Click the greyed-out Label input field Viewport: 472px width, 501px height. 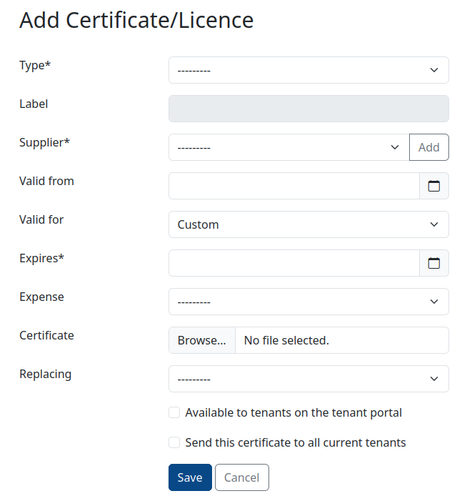tap(308, 109)
